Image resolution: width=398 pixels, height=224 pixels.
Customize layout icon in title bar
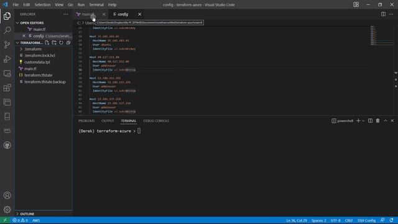point(356,4)
